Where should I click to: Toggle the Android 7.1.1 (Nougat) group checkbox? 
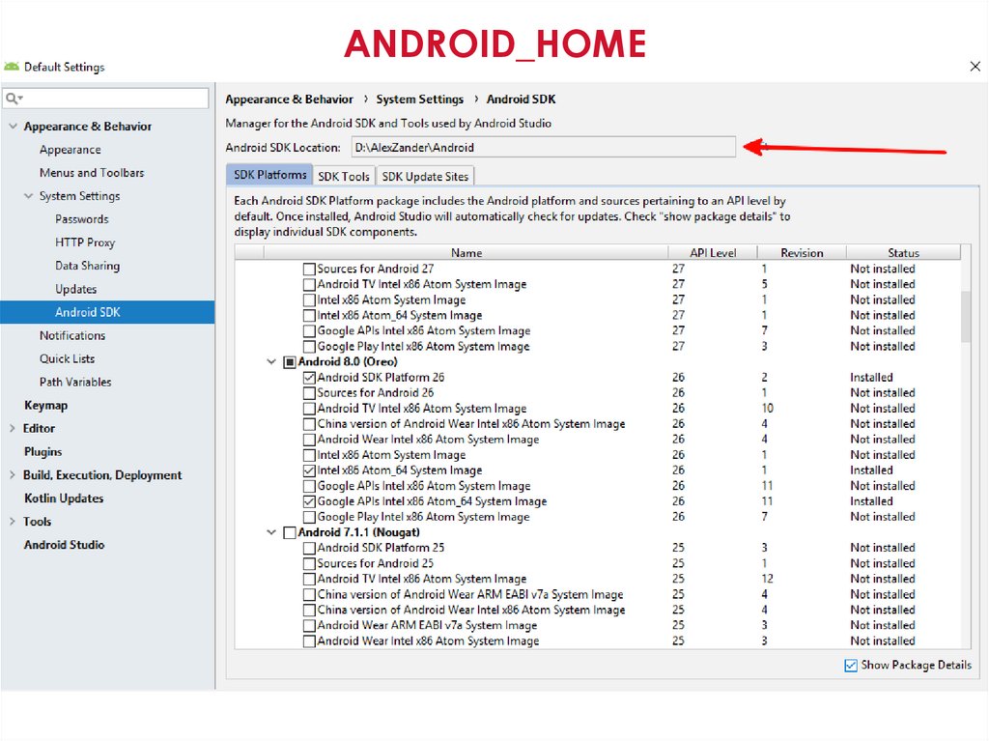click(x=290, y=532)
